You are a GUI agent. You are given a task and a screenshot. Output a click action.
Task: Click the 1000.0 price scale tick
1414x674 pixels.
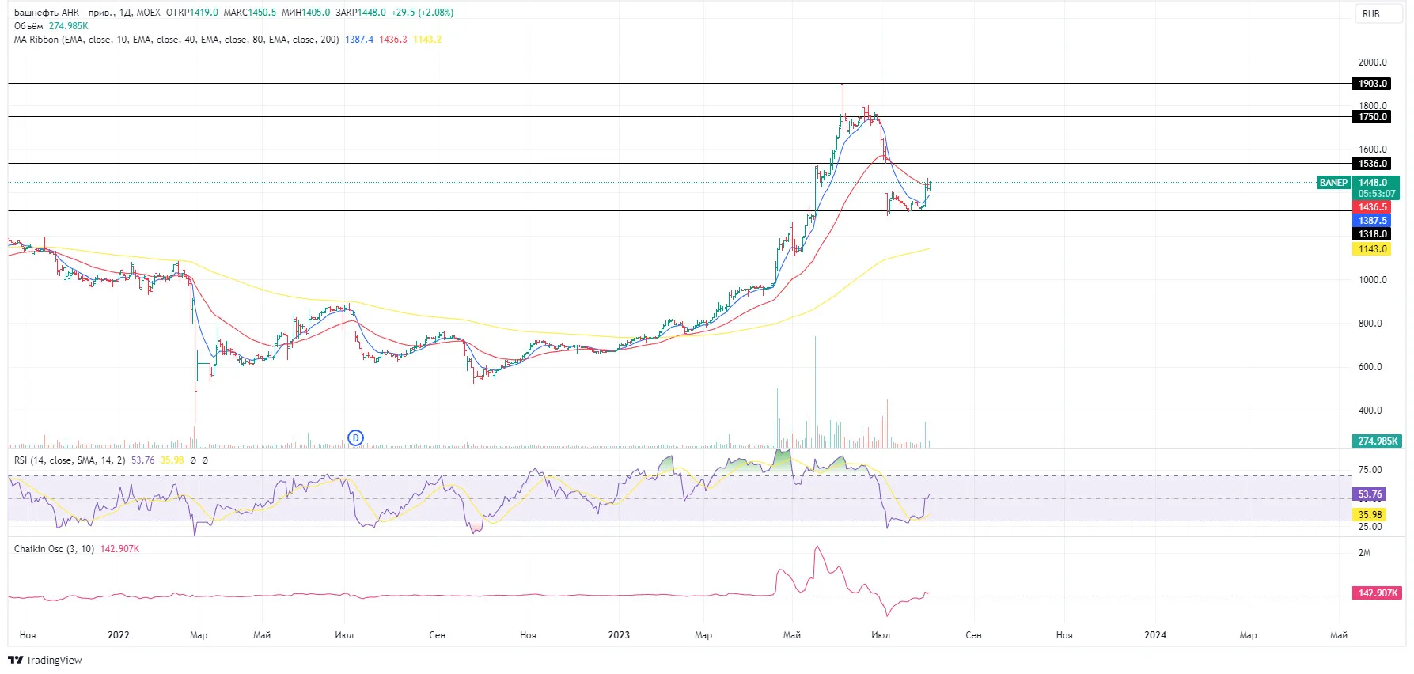(1373, 280)
